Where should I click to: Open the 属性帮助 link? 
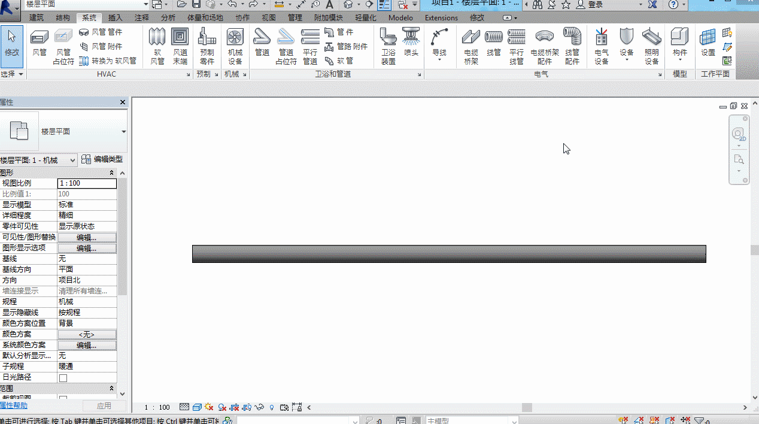14,406
